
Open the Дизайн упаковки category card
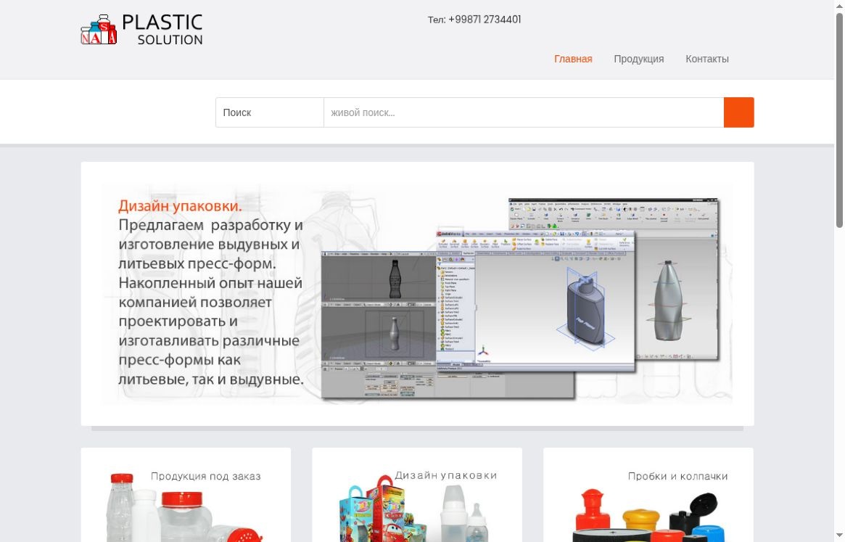(417, 495)
